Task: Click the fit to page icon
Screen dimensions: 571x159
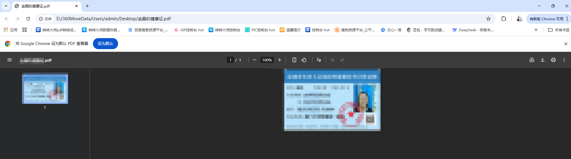Action: pos(294,60)
